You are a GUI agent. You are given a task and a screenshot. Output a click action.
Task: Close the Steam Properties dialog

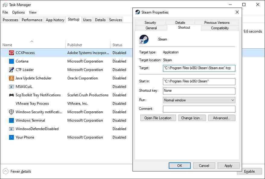237,12
